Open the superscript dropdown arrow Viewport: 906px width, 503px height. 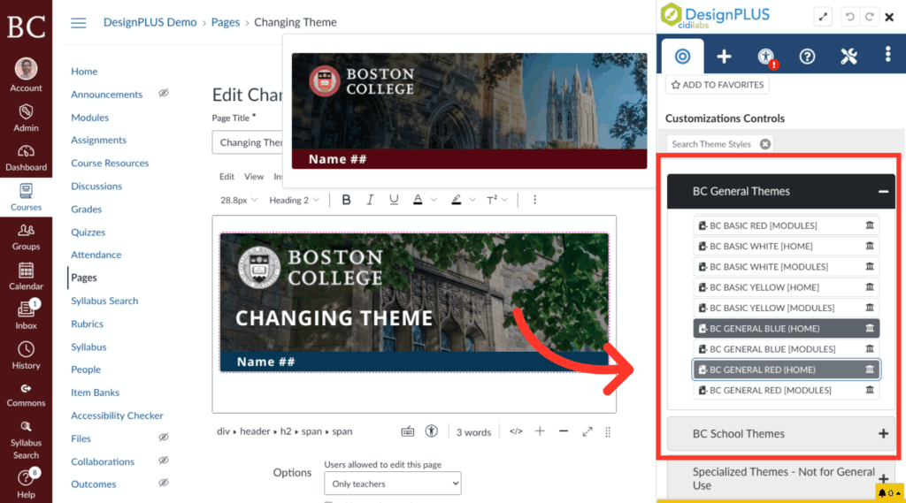[504, 200]
